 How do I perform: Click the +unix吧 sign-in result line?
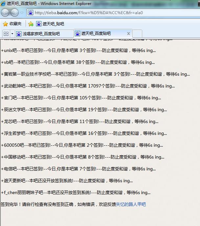(78, 50)
